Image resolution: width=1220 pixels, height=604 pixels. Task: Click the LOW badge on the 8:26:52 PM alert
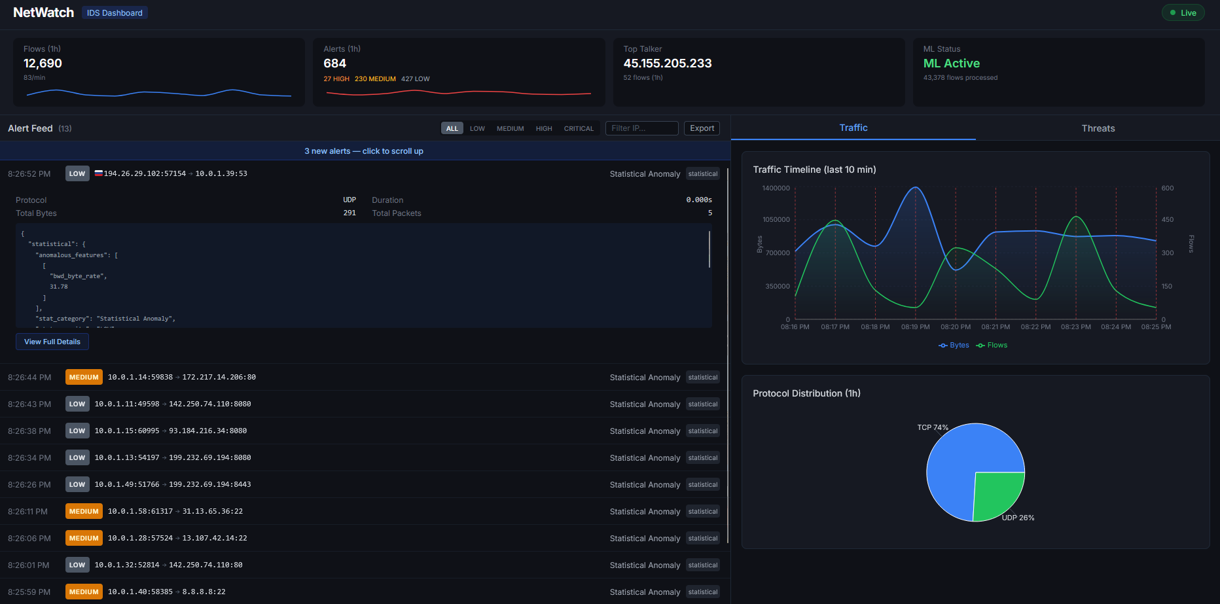pyautogui.click(x=77, y=174)
